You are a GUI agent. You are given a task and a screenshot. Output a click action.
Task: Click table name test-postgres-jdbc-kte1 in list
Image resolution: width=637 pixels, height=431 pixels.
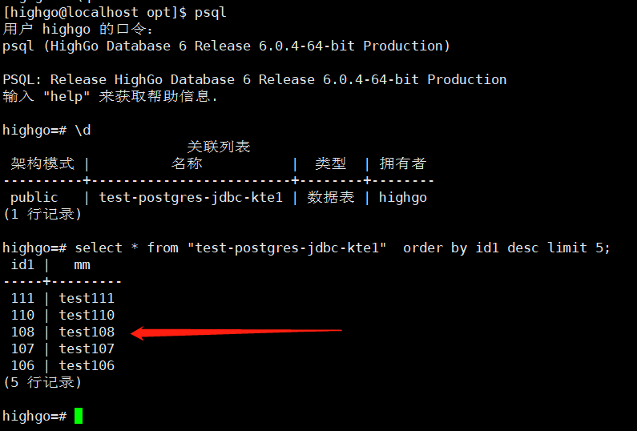click(191, 197)
